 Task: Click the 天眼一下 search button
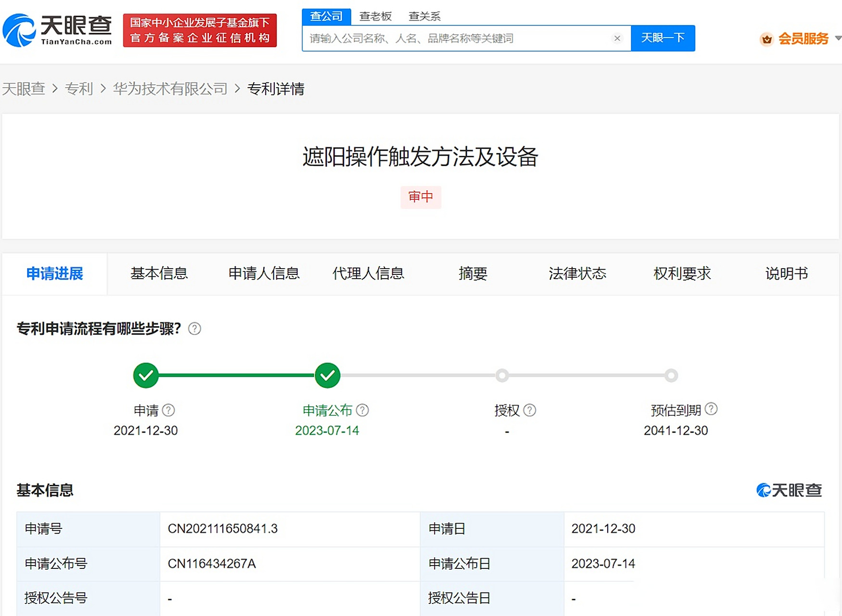click(x=663, y=38)
